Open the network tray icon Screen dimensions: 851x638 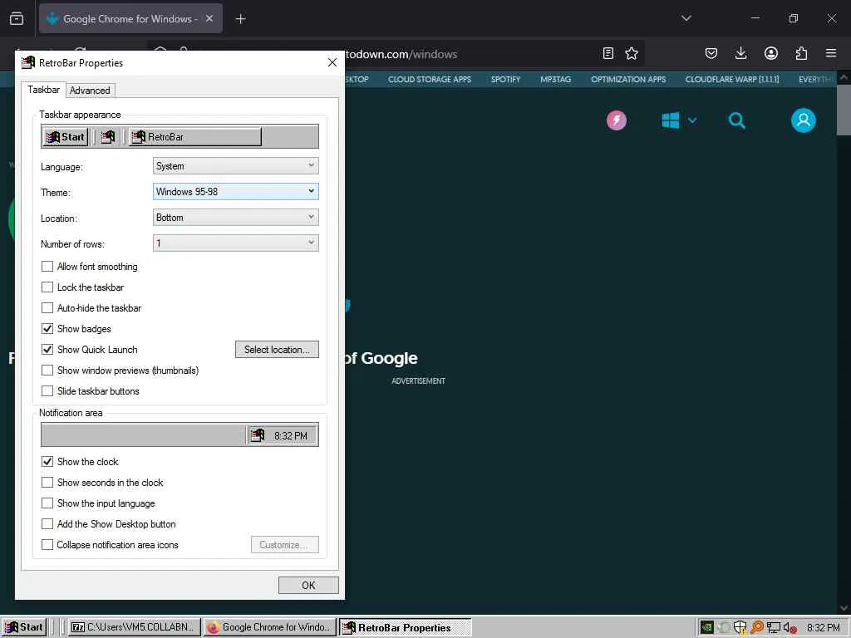point(774,628)
